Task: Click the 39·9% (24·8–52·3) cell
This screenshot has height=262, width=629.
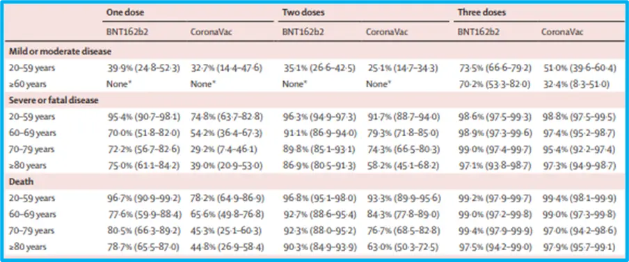Action: (x=143, y=68)
